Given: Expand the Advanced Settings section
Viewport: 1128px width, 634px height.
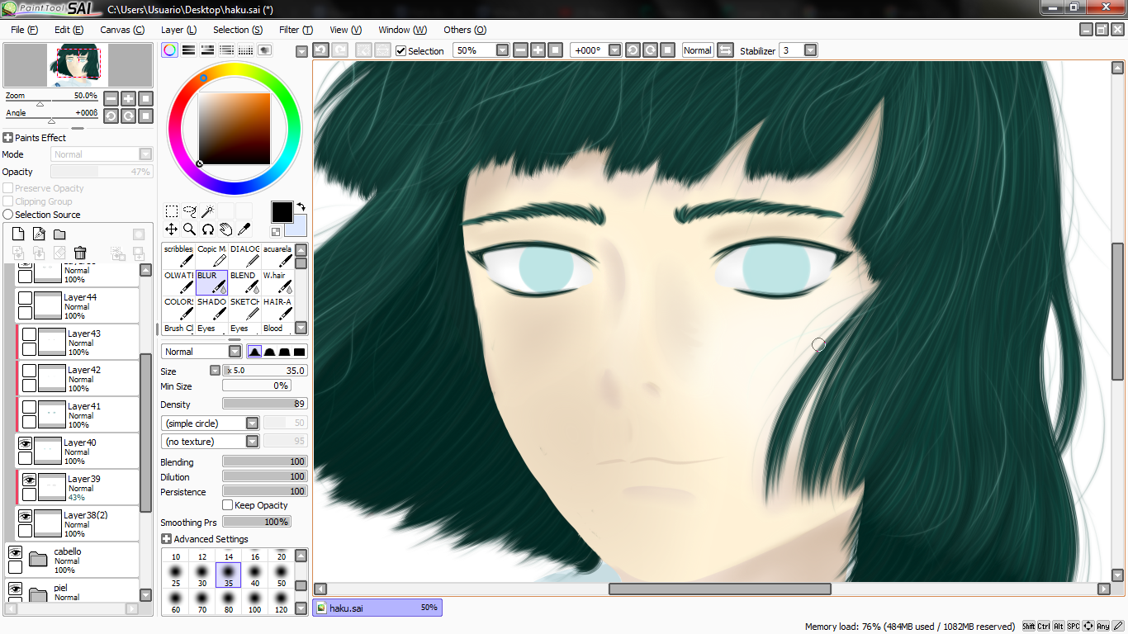Looking at the screenshot, I should coord(204,539).
